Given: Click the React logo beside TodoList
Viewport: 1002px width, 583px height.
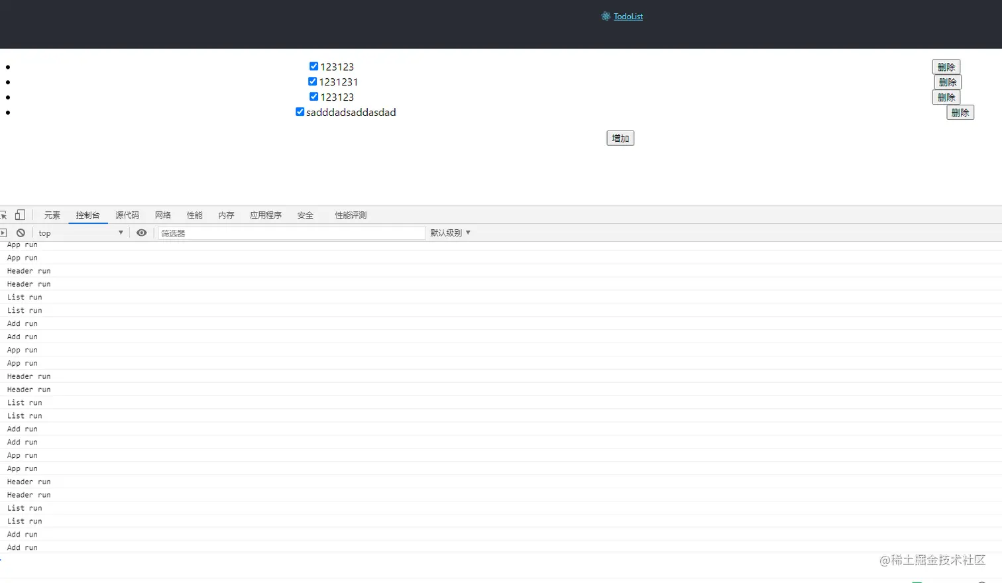Looking at the screenshot, I should (x=605, y=17).
